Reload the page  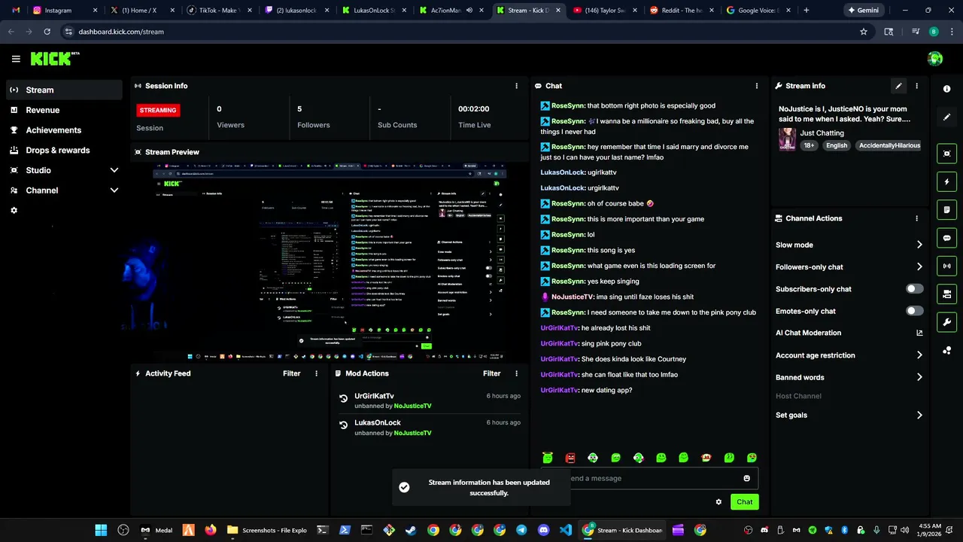(47, 32)
